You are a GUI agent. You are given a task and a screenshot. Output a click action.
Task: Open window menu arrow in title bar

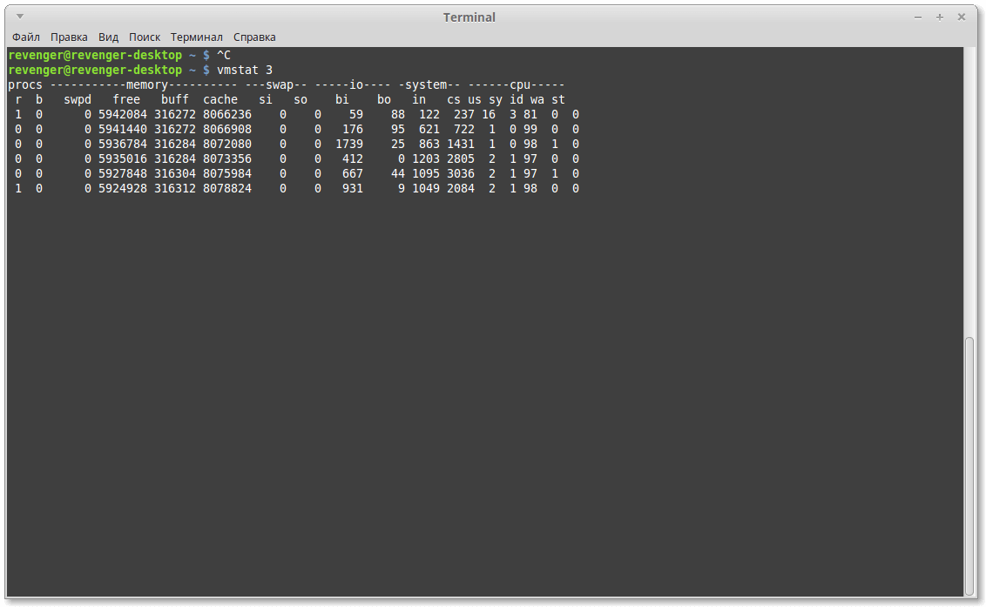[20, 17]
